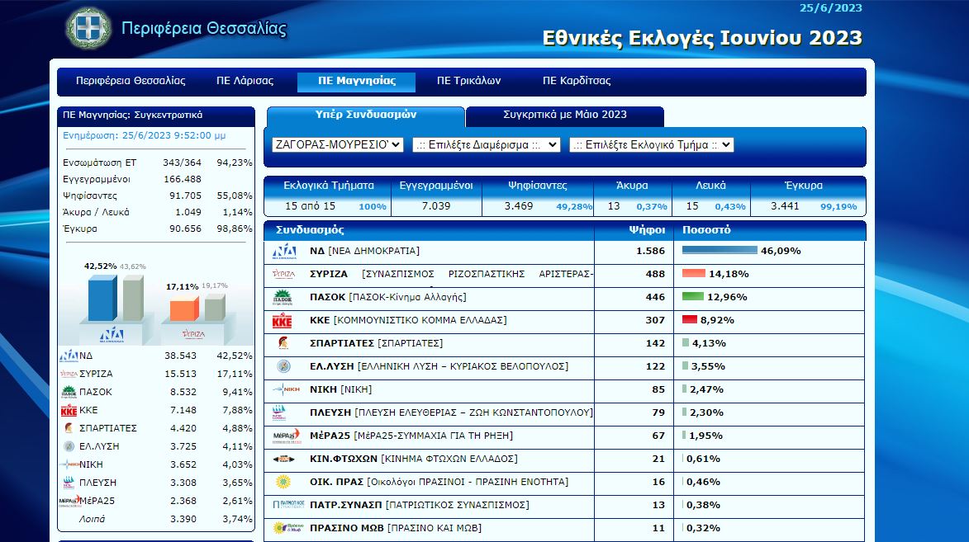This screenshot has width=969, height=542.
Task: Click the 15 από 15 polling stations cell
Action: (x=311, y=205)
